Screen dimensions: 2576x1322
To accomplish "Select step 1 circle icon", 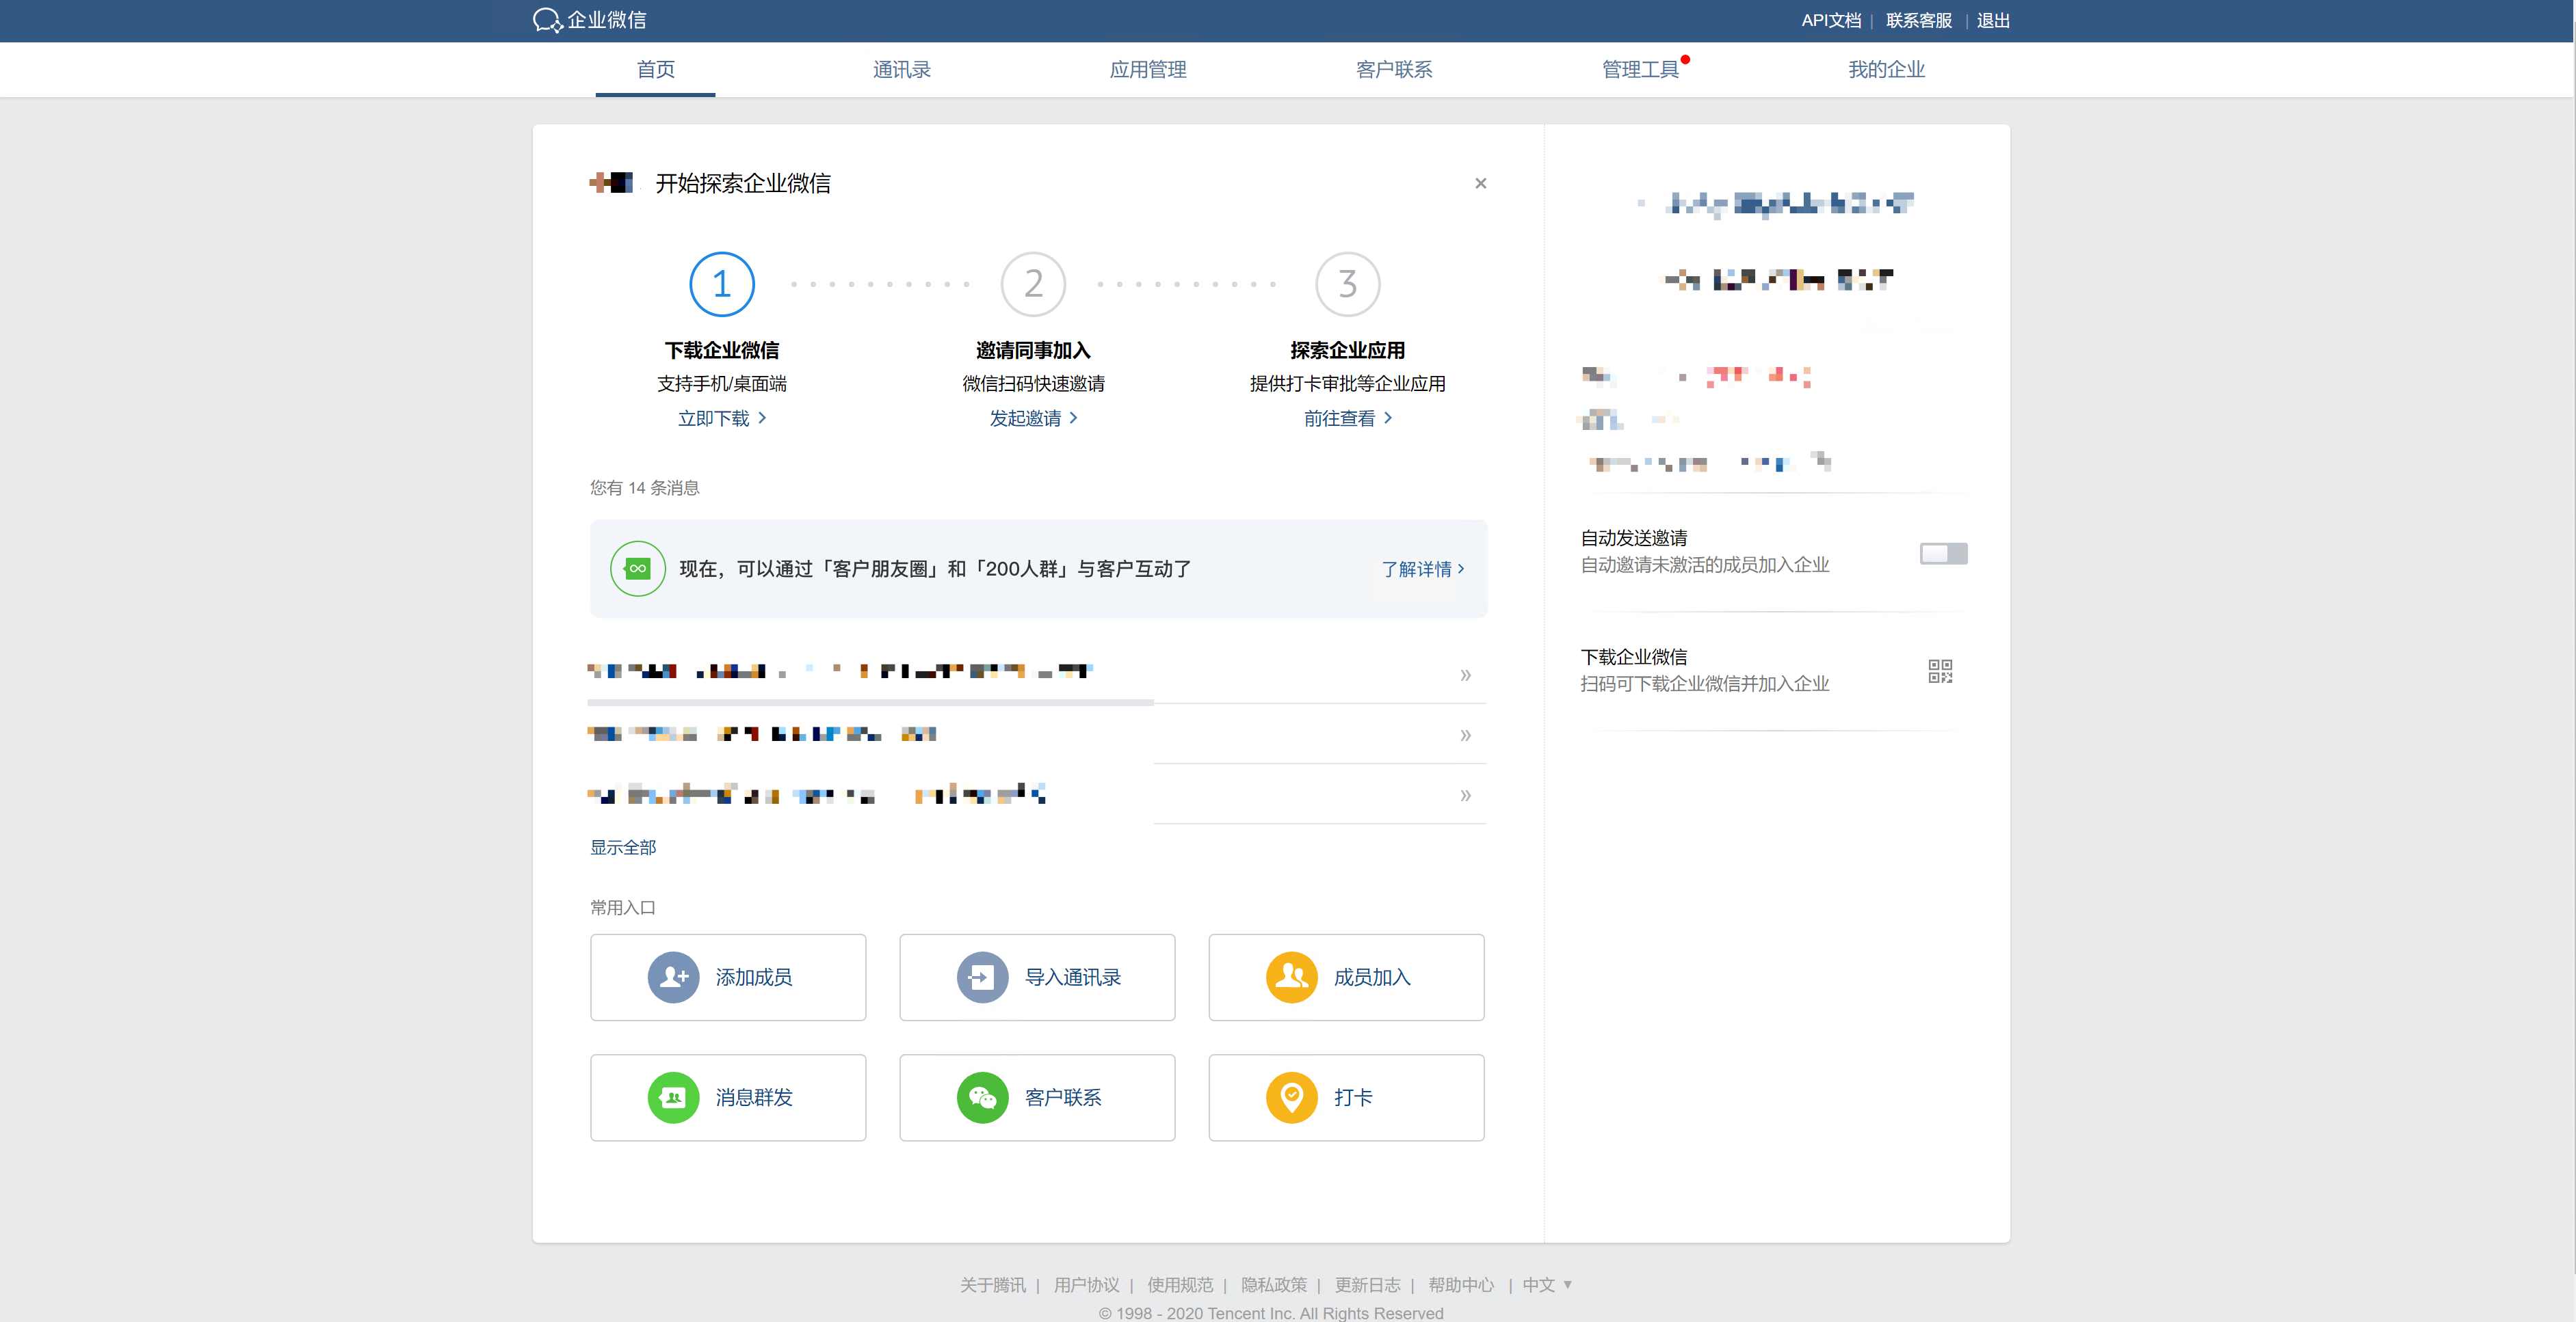I will click(722, 284).
